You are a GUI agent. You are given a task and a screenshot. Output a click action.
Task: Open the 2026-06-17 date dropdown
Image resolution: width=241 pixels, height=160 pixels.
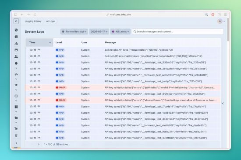99,31
